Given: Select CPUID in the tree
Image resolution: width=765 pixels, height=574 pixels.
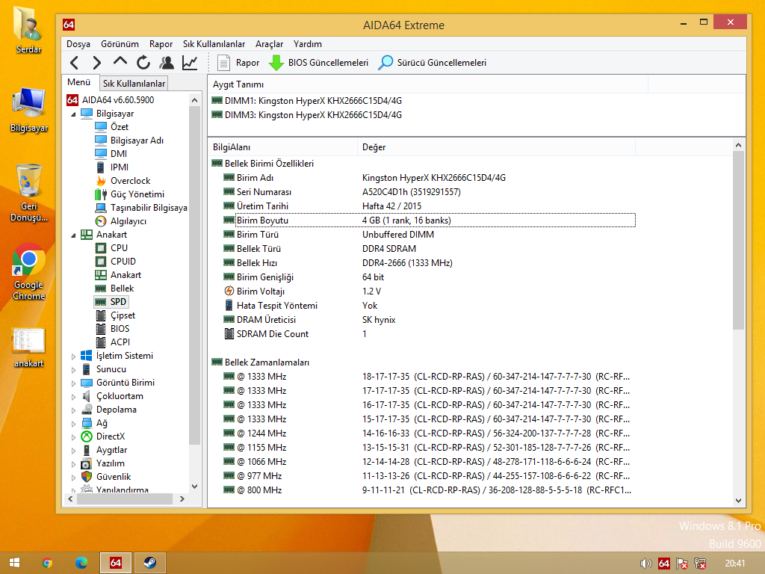Looking at the screenshot, I should point(123,262).
